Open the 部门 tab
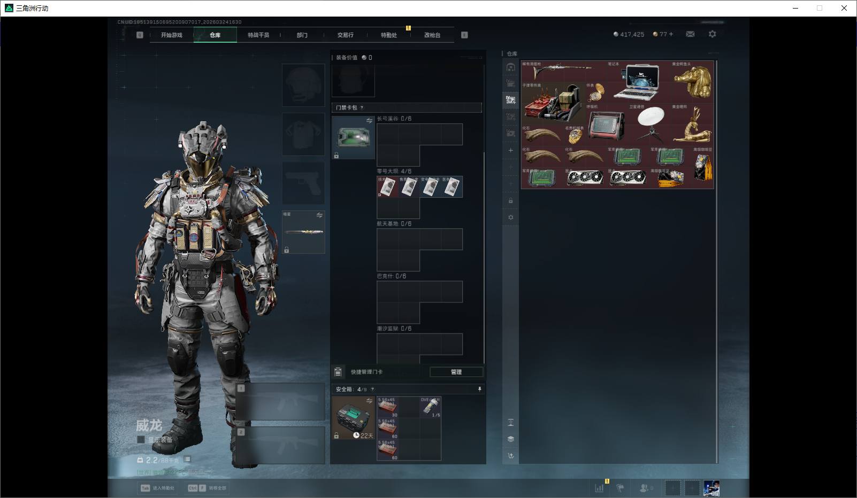857x498 pixels. (x=302, y=35)
